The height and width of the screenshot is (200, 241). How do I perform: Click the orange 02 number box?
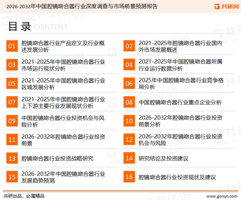point(129,46)
